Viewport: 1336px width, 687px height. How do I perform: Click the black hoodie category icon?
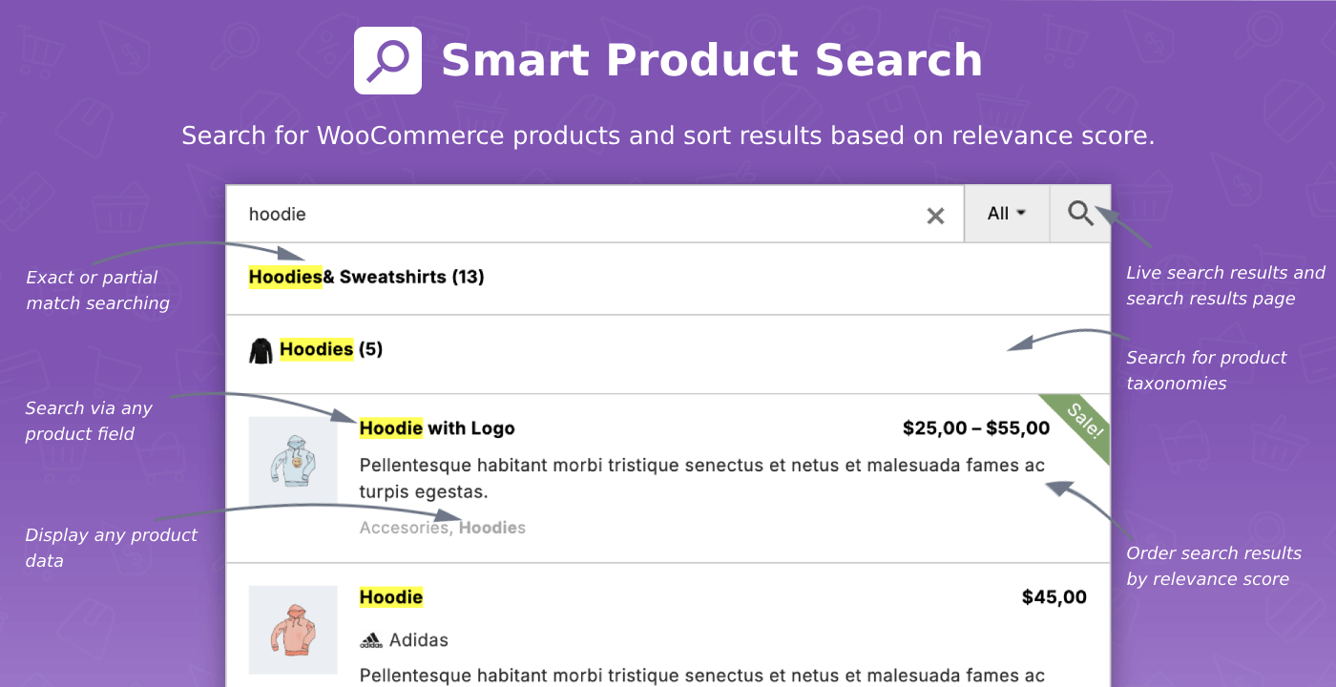[261, 350]
